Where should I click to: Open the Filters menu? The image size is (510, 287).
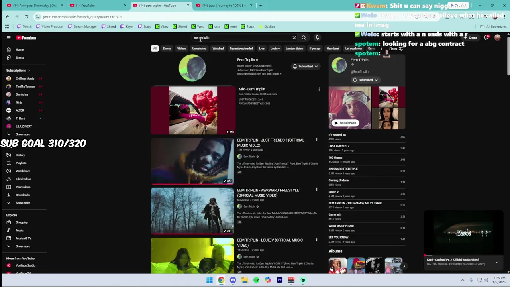point(396,49)
